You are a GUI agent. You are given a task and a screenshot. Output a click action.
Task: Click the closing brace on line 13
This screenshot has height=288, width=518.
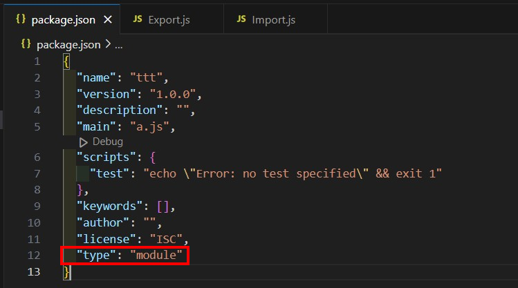point(66,272)
